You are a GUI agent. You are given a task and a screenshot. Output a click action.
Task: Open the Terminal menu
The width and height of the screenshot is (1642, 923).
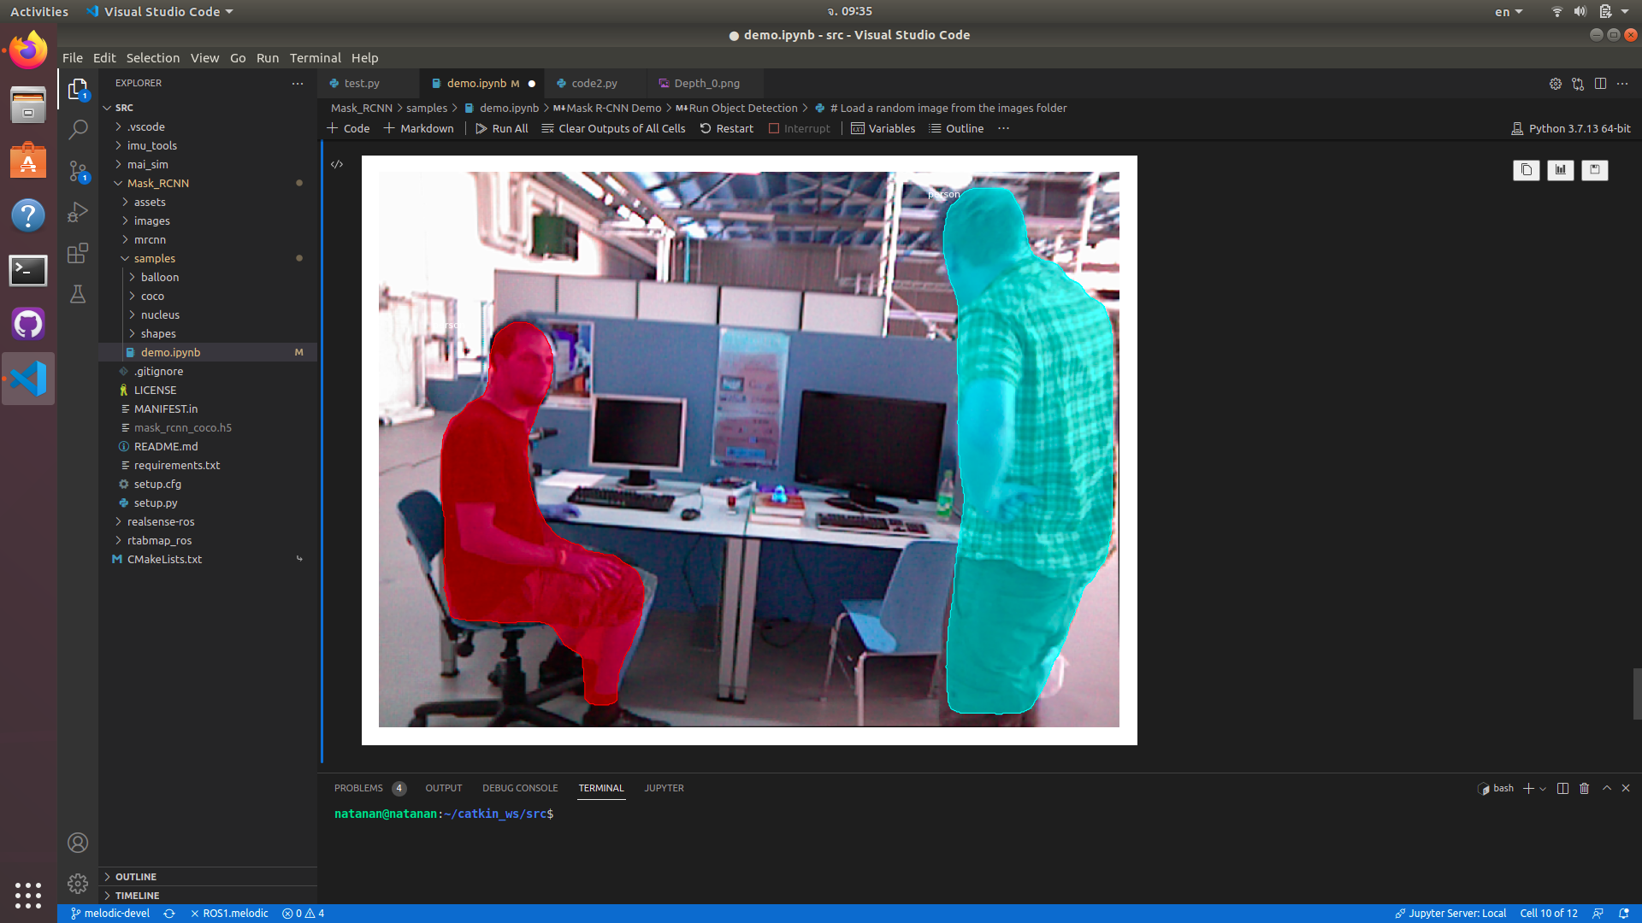[315, 58]
